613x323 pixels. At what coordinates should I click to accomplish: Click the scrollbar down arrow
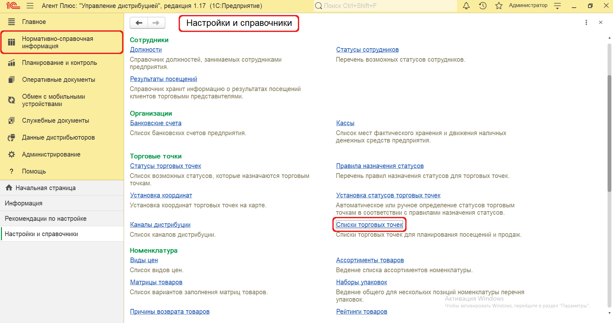(x=609, y=313)
